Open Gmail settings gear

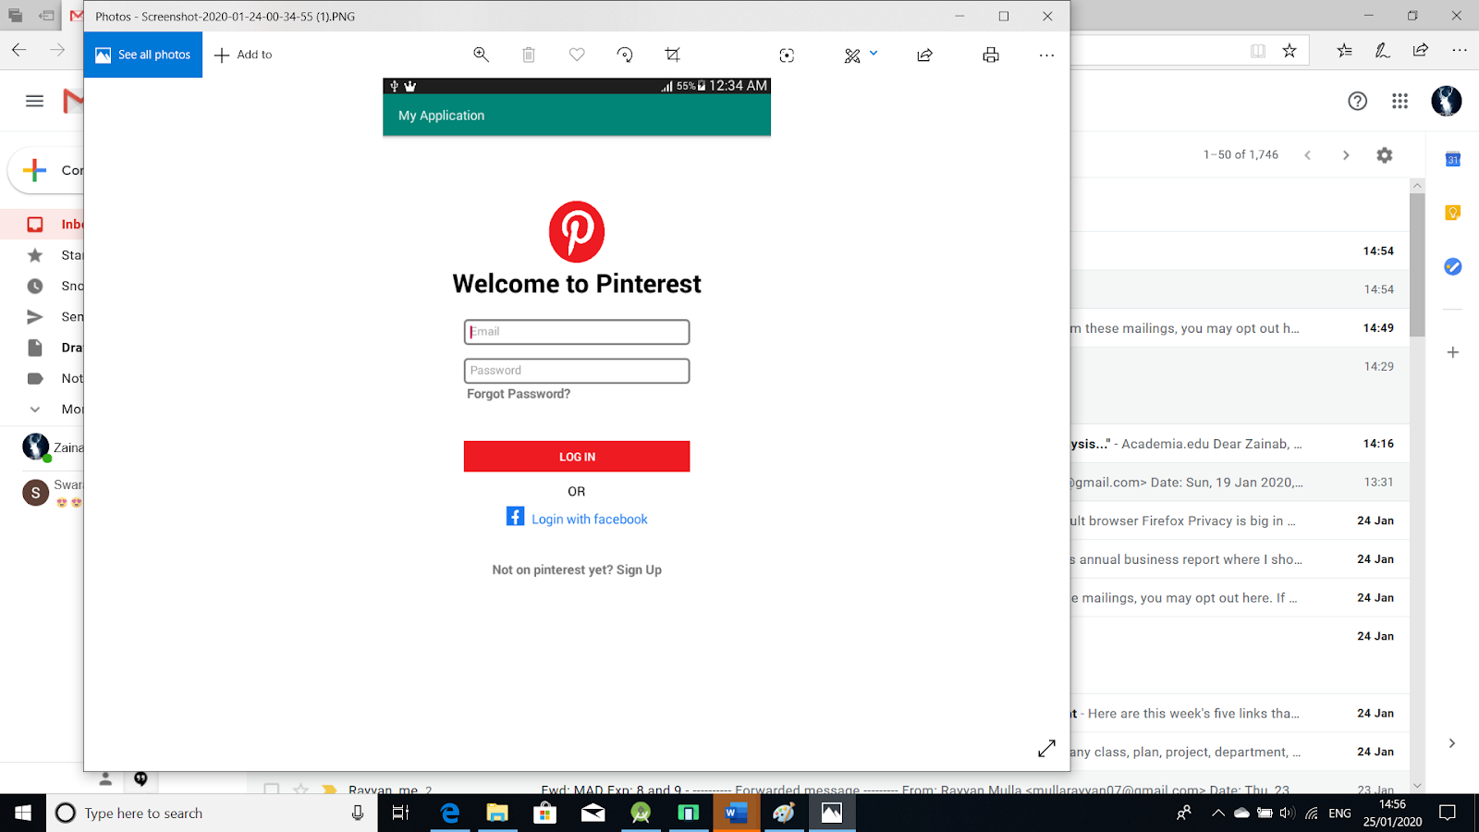[x=1384, y=155]
